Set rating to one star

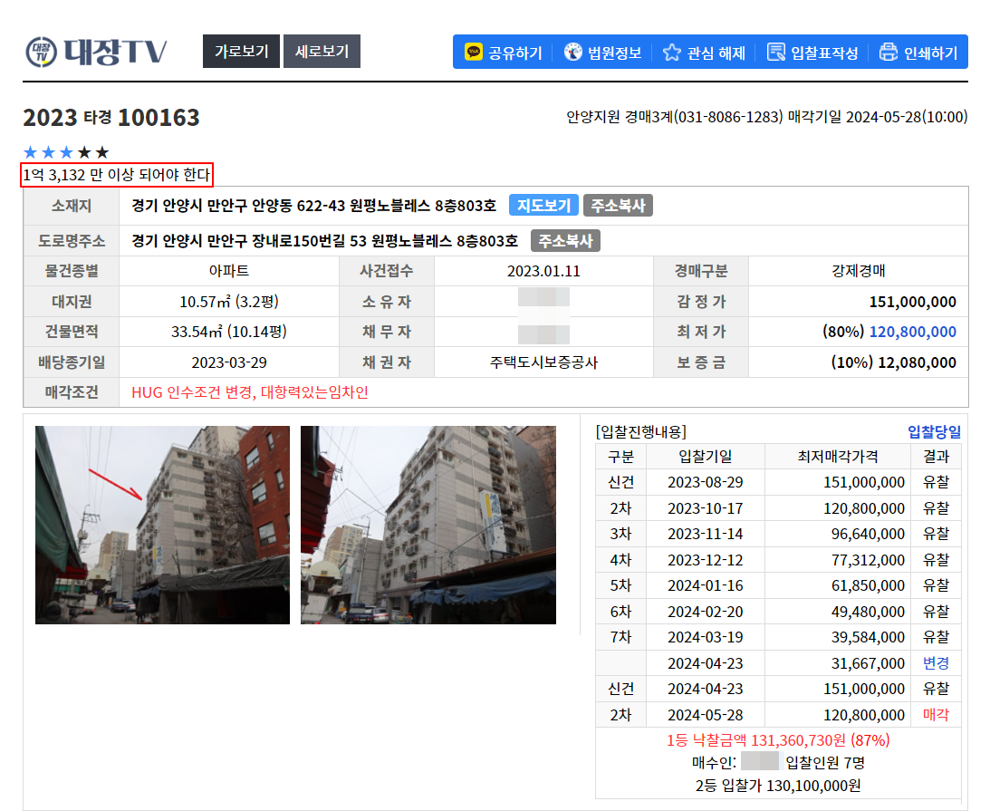(x=30, y=152)
